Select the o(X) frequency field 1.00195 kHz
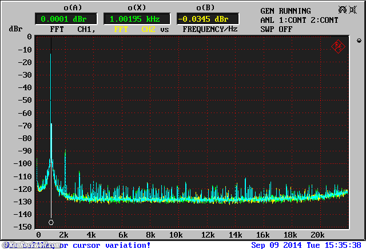Screen dimensions: 366x249 click(137, 19)
